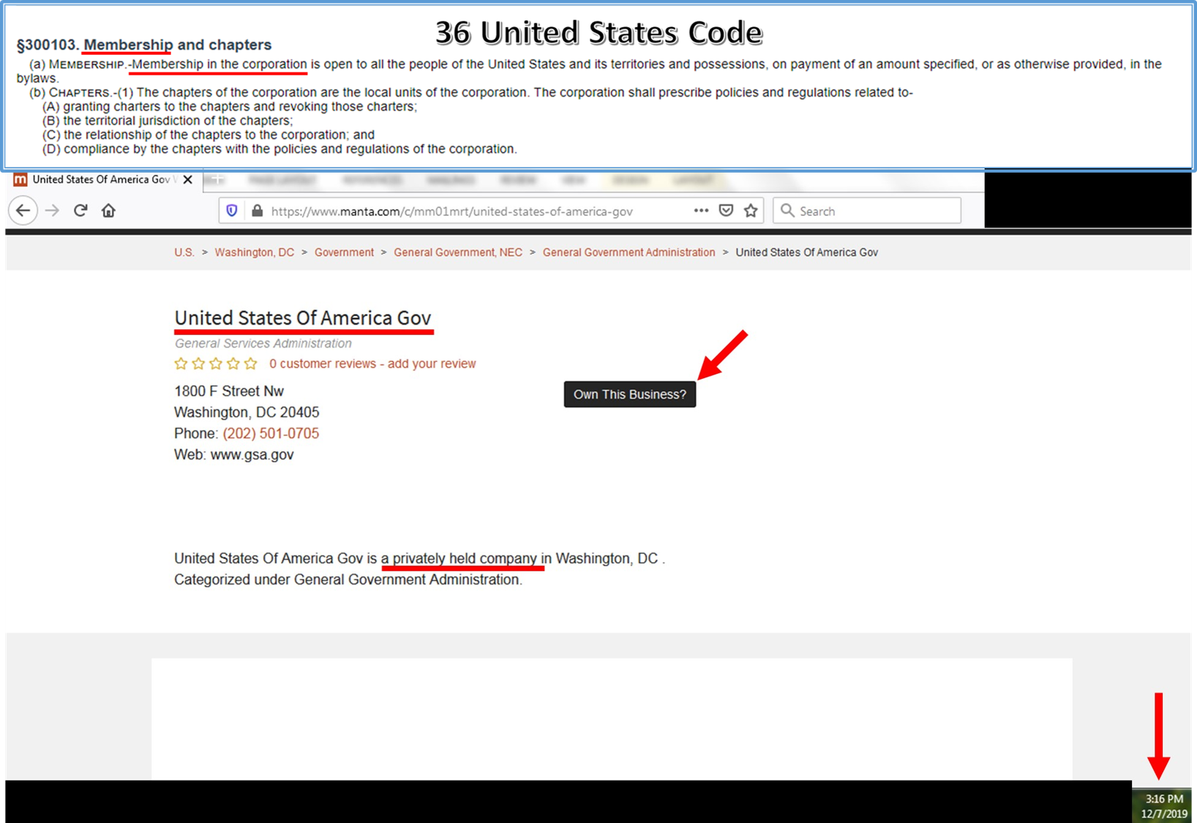Click the 36 United States Code title
This screenshot has width=1197, height=823.
point(598,33)
